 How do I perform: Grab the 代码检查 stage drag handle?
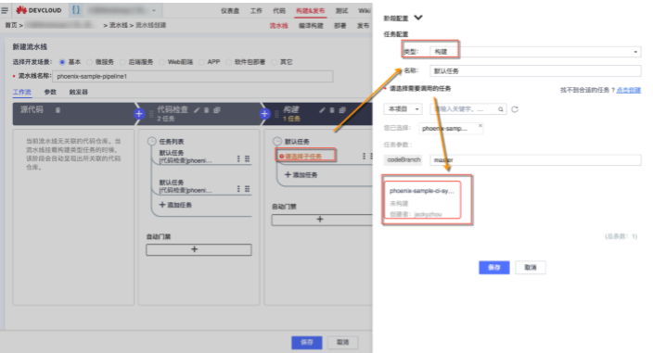tap(151, 114)
